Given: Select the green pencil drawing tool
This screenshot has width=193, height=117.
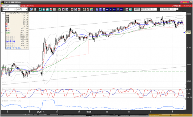Looking at the screenshot, I should (60, 9).
